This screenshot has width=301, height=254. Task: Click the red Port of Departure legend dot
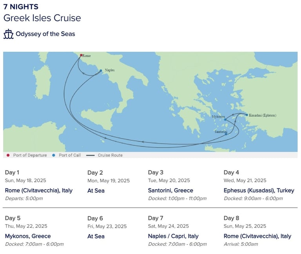pyautogui.click(x=8, y=155)
